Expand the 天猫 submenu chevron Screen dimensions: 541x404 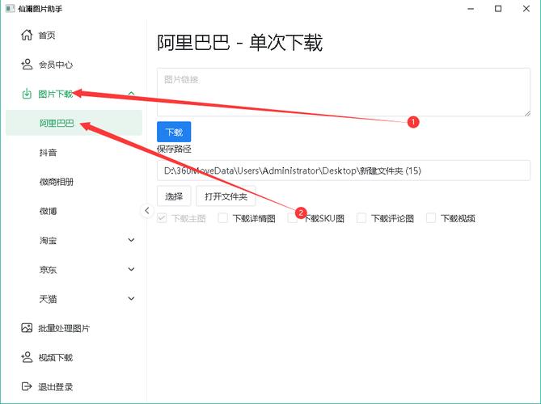pos(131,298)
